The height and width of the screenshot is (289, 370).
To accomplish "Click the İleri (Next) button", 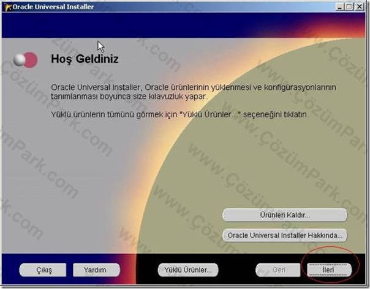I will (x=329, y=269).
